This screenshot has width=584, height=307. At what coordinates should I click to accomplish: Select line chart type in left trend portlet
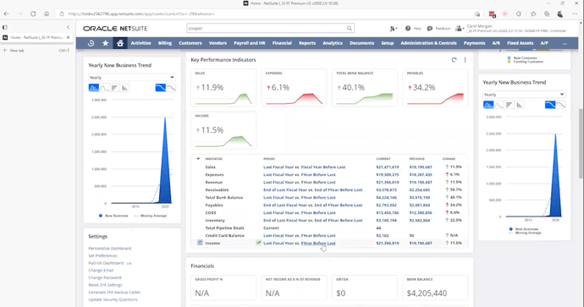coord(104,88)
